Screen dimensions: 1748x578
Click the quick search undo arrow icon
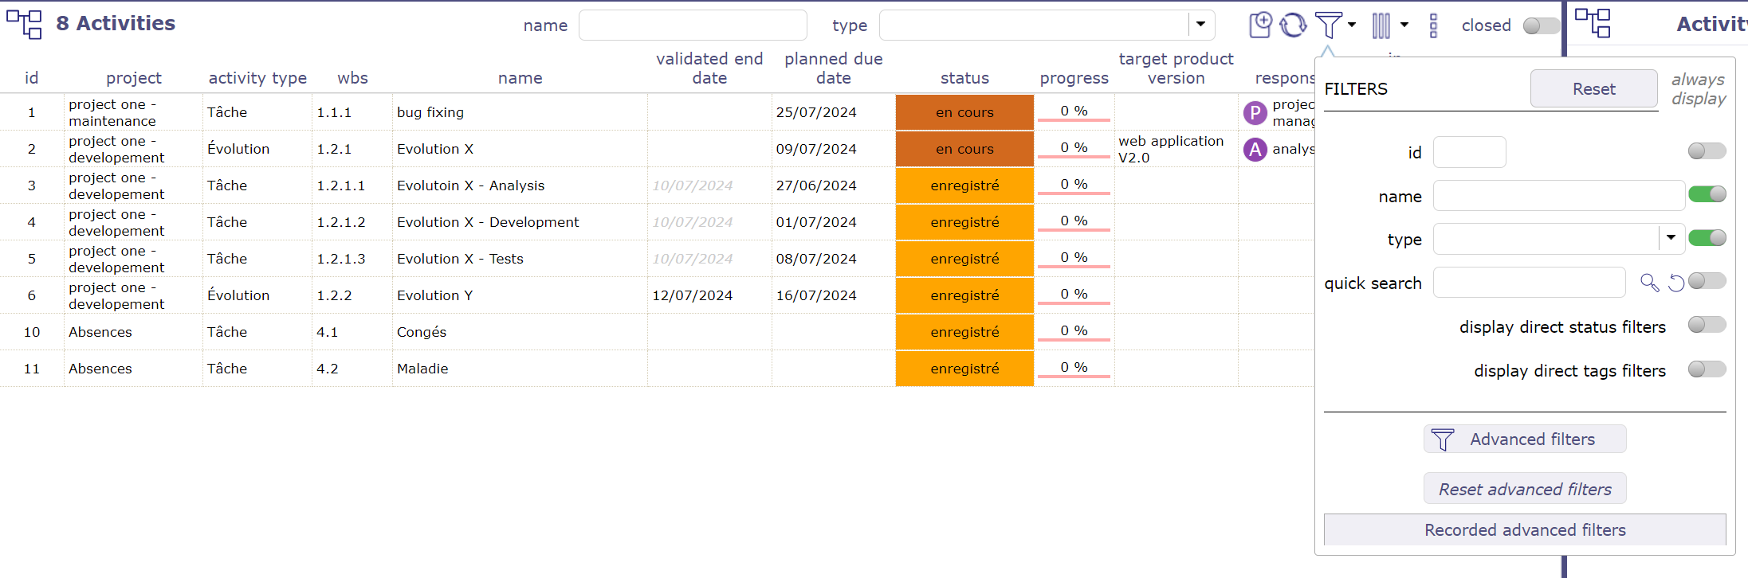point(1676,283)
